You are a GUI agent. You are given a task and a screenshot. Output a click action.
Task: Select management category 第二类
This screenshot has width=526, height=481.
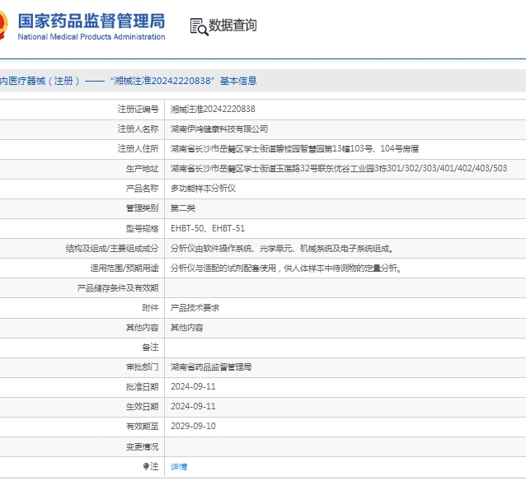[x=183, y=208]
